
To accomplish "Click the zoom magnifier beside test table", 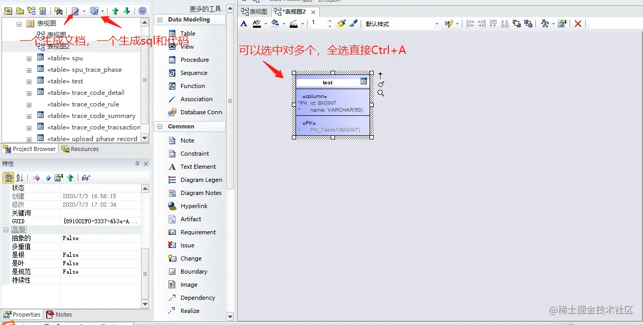I will coord(381,93).
